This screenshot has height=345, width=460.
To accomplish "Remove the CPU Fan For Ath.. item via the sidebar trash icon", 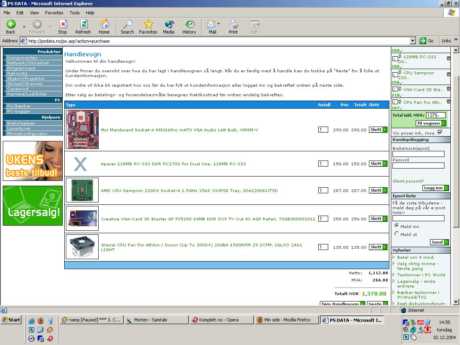I will (x=448, y=101).
